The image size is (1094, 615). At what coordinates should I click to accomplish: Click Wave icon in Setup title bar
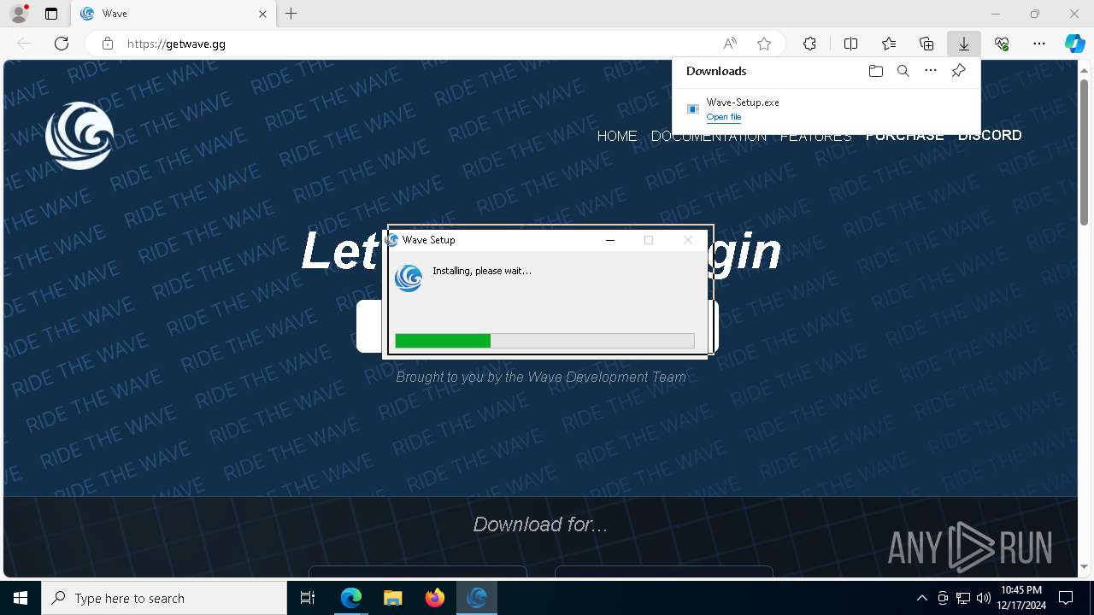392,240
